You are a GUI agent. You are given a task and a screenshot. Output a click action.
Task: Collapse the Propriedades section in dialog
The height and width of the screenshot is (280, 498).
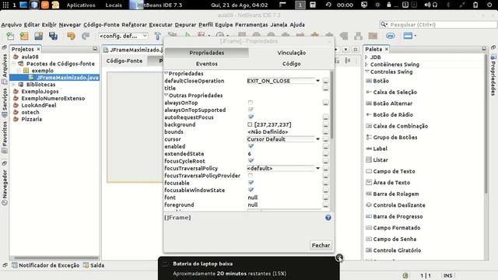(166, 73)
